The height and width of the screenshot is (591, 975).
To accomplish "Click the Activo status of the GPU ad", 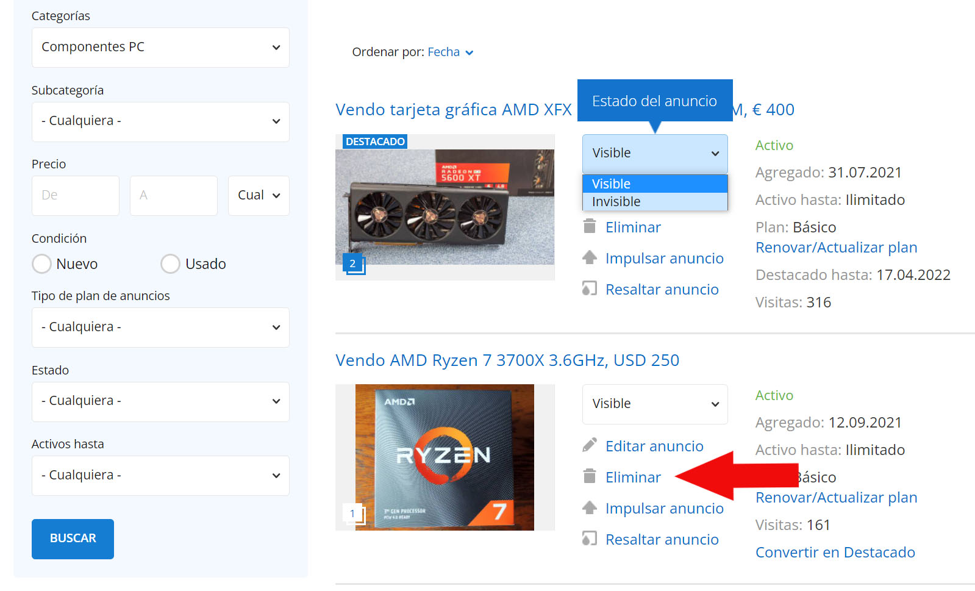I will (x=774, y=145).
